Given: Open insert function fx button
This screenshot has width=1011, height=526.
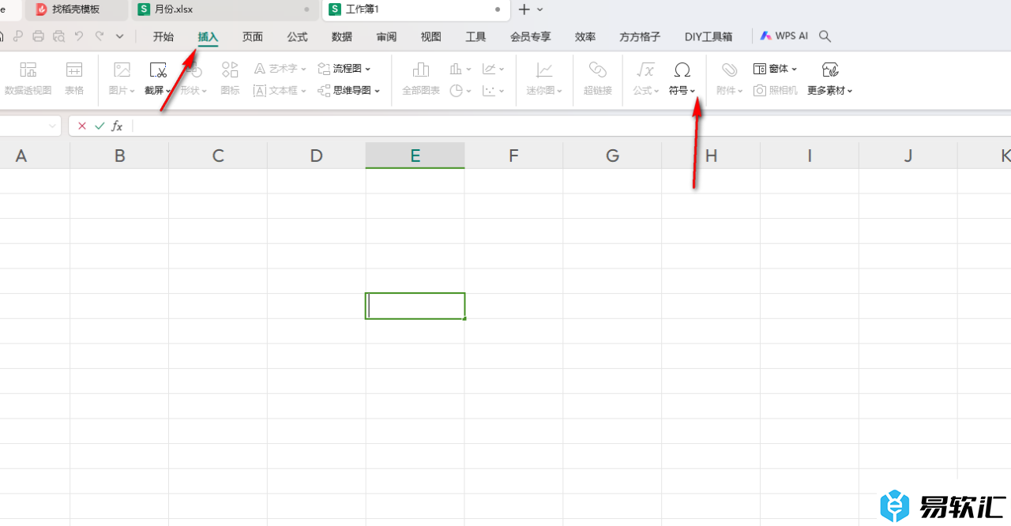Looking at the screenshot, I should click(x=117, y=126).
